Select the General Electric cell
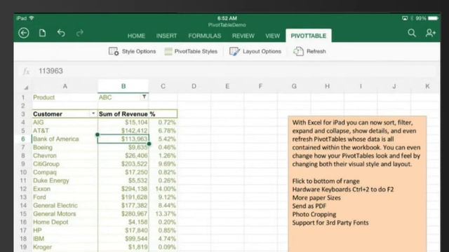The image size is (449, 252). point(65,205)
